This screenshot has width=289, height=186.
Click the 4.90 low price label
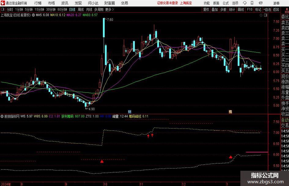92,109
